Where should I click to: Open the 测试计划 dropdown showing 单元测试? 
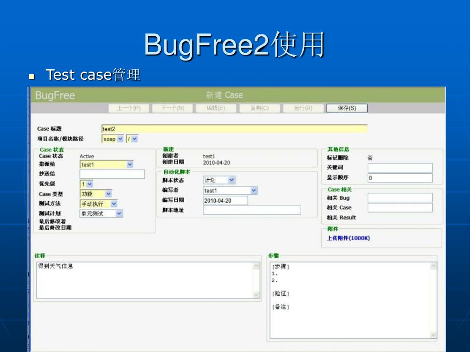coord(101,214)
